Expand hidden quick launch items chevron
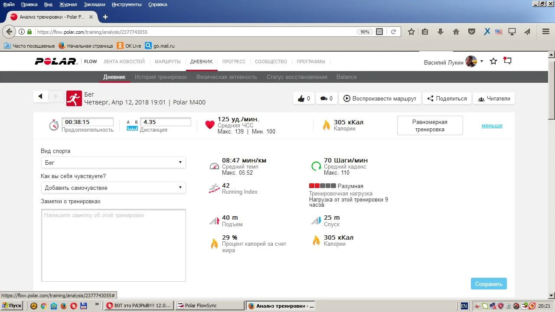 [97, 305]
